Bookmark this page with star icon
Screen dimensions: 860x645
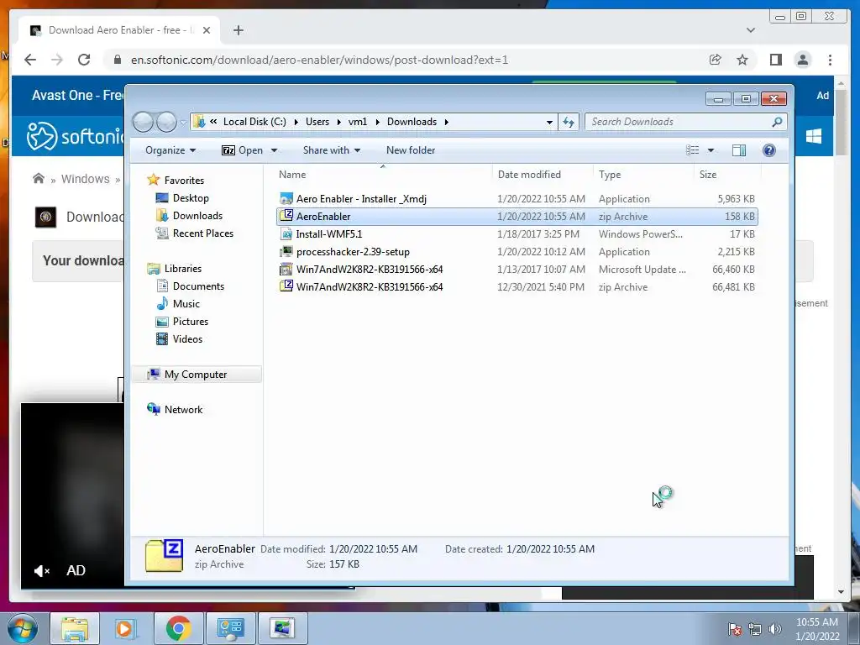742,60
